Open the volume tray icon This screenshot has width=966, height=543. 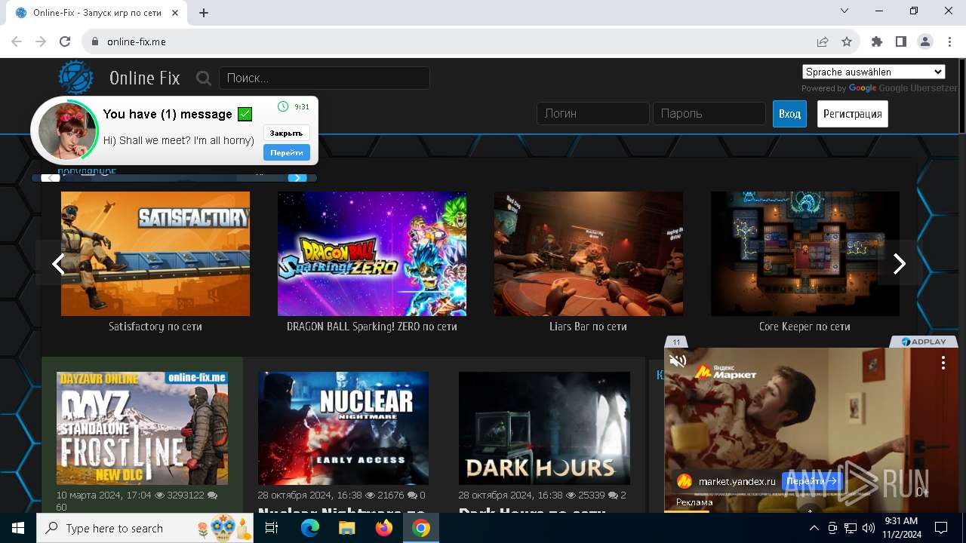pos(869,528)
